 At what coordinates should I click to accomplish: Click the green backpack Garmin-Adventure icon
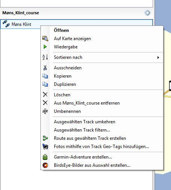45,157
